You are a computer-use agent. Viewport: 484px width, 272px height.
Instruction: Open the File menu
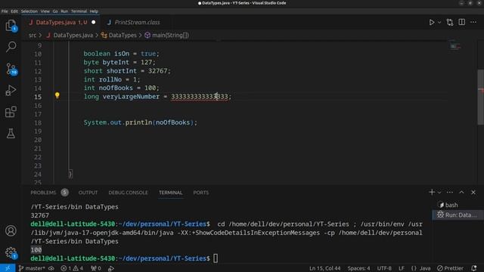click(x=5, y=11)
